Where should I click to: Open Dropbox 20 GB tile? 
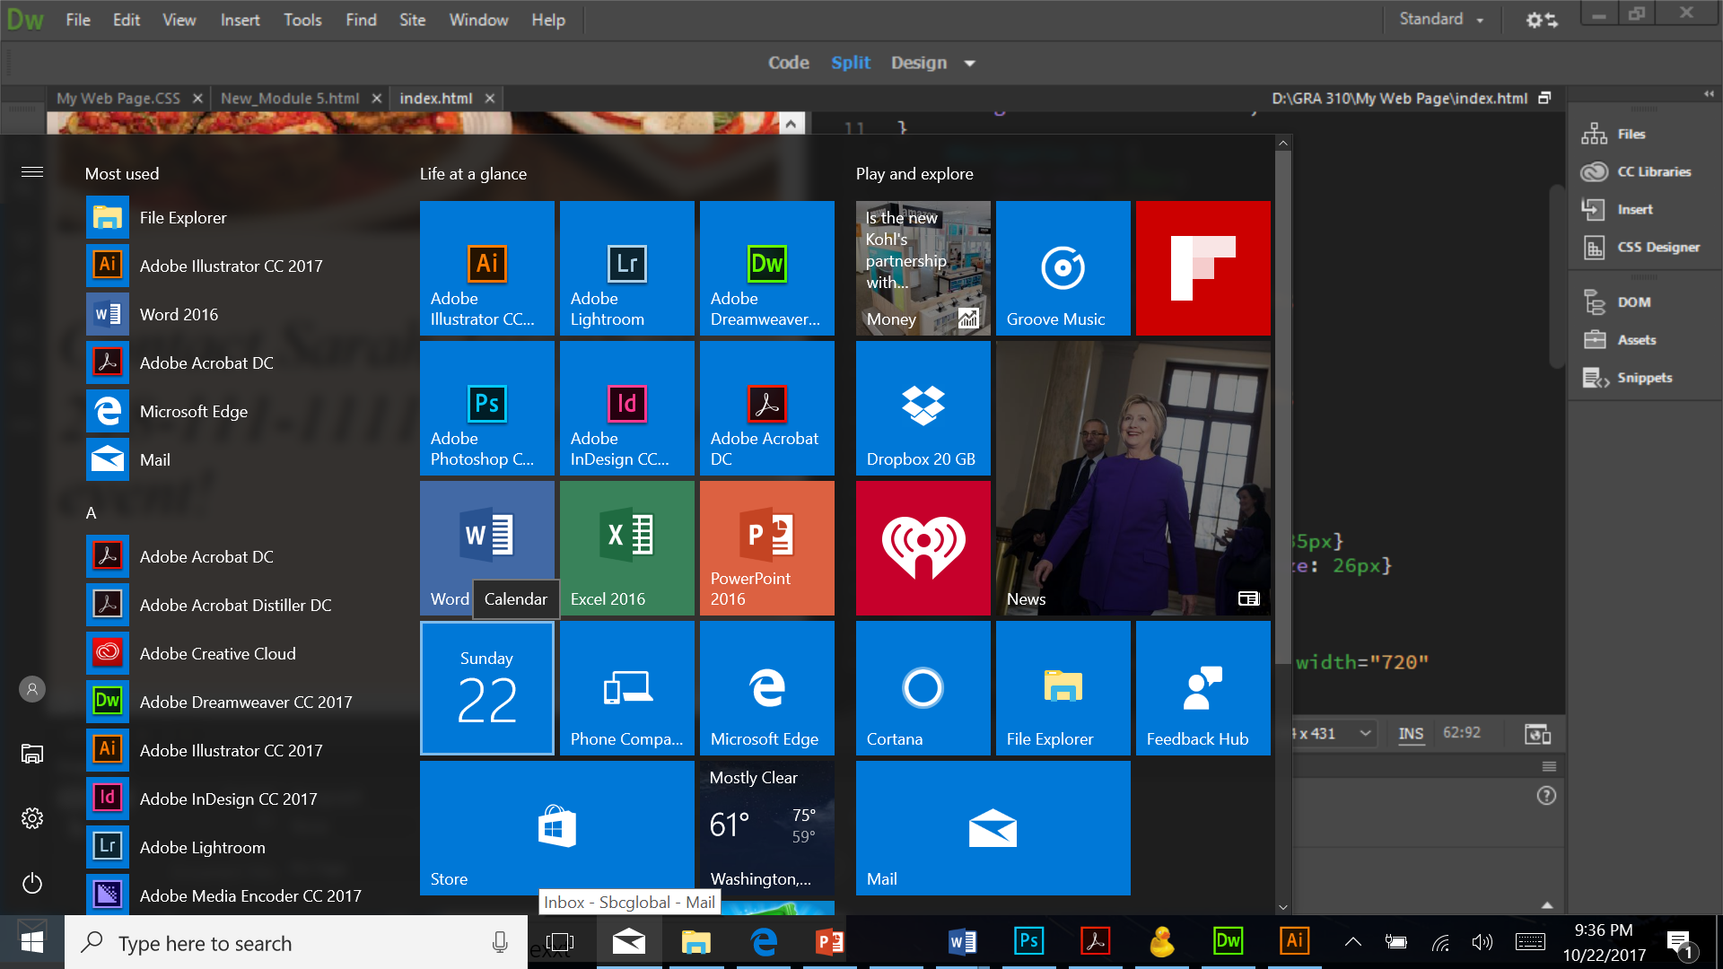point(923,408)
